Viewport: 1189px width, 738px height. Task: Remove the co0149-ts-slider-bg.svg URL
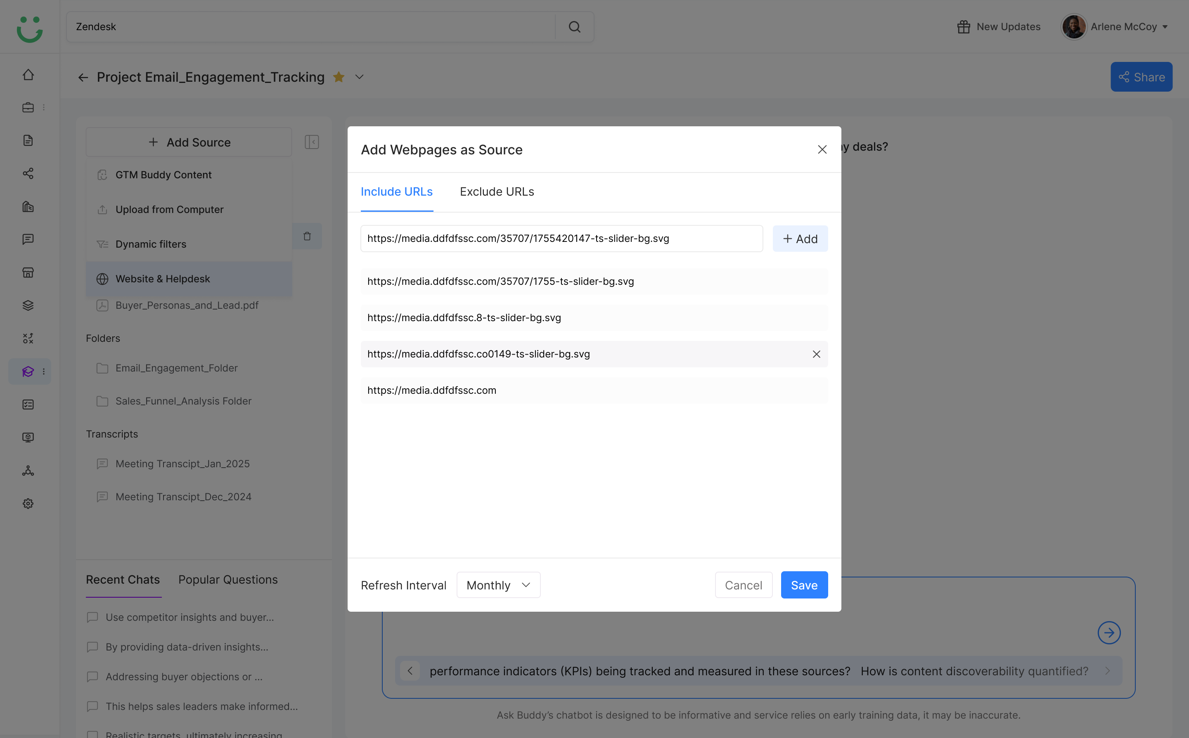click(x=816, y=354)
